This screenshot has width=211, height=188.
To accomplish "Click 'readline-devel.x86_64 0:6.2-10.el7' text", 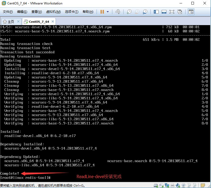I will click(40, 136).
